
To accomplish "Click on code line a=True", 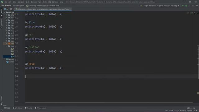I will [30, 64].
